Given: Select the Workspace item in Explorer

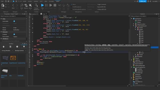Looking at the screenshot, I should (x=138, y=19).
